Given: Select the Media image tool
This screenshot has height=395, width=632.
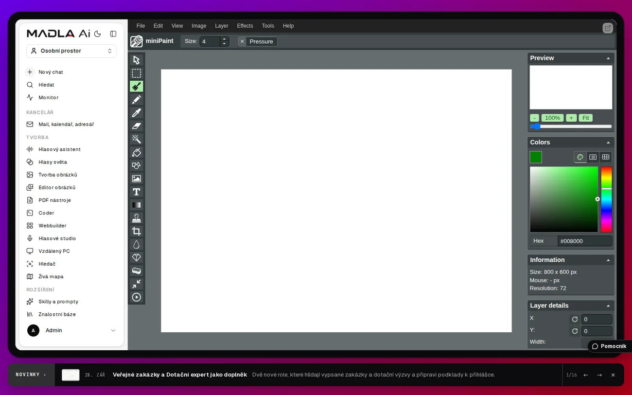Looking at the screenshot, I should coord(137,179).
